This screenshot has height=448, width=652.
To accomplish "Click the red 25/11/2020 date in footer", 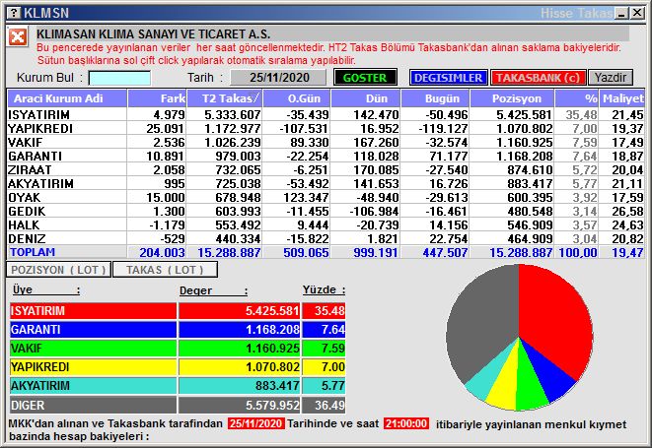I will tap(256, 423).
